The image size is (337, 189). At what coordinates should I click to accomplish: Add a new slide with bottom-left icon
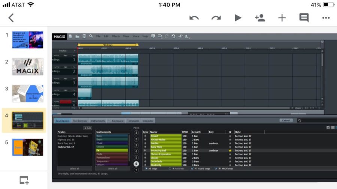click(24, 180)
